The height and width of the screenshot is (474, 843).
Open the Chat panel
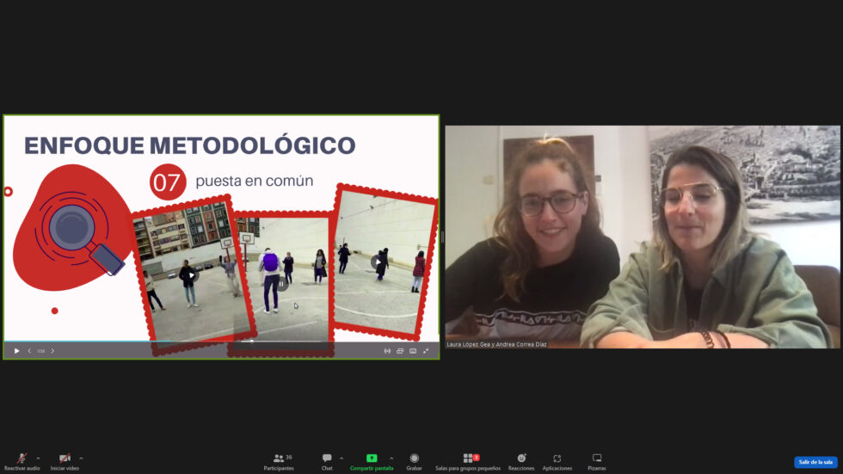click(x=327, y=459)
